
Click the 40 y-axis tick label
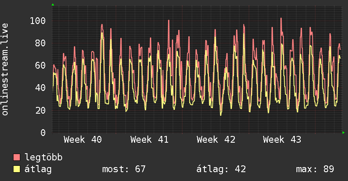pos(41,88)
